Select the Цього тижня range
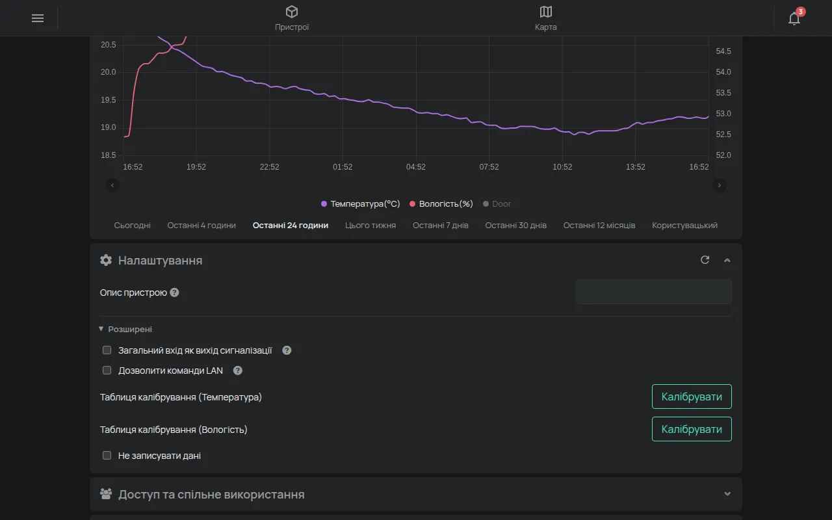 [x=370, y=226]
